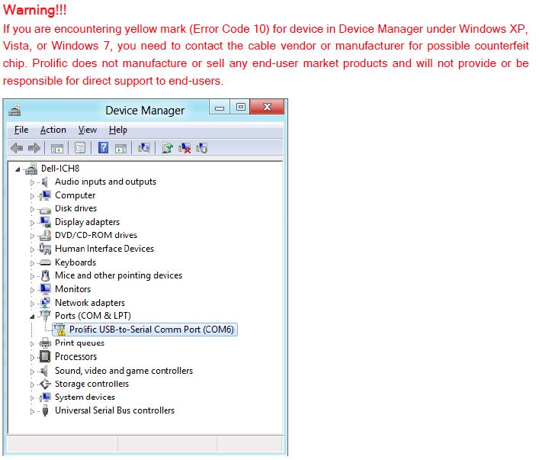Click the mouse icon for pointing devices
The height and width of the screenshot is (460, 539).
[45, 275]
